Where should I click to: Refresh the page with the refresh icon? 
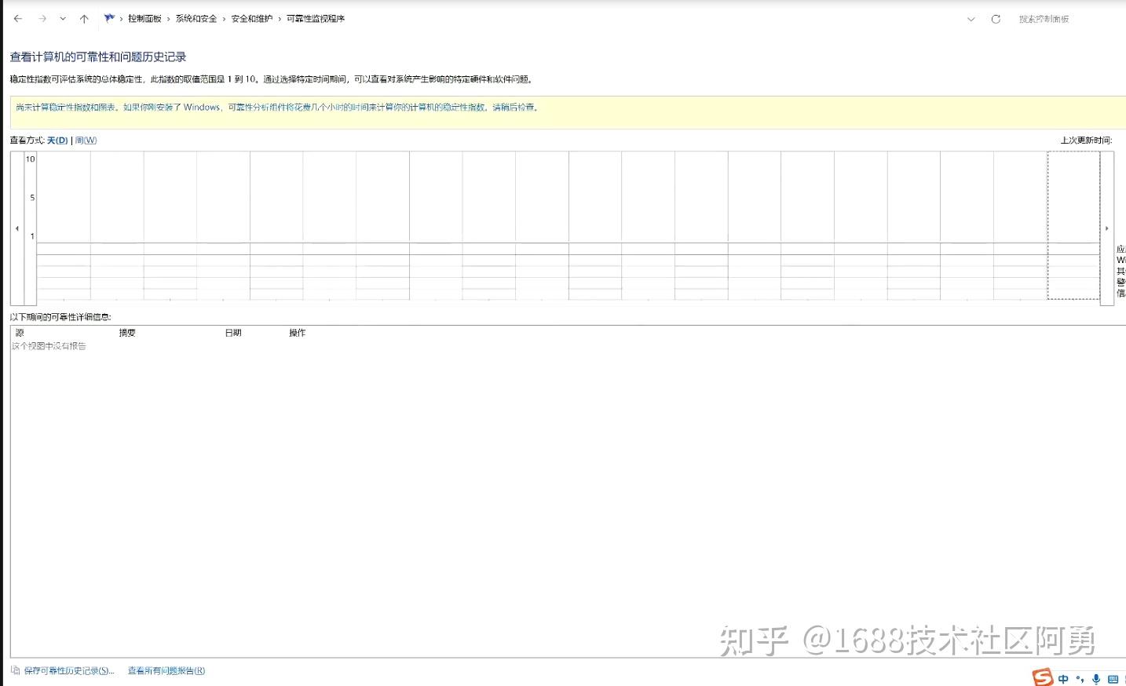click(x=995, y=18)
